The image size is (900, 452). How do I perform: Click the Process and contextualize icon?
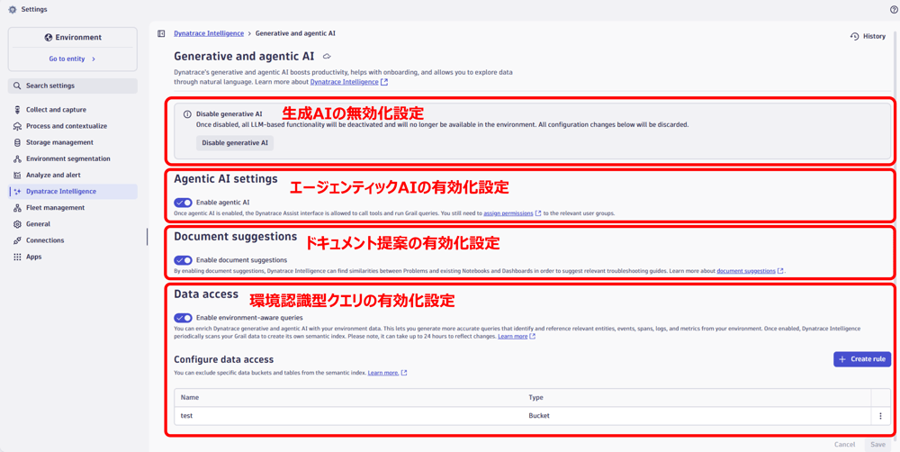(x=17, y=126)
